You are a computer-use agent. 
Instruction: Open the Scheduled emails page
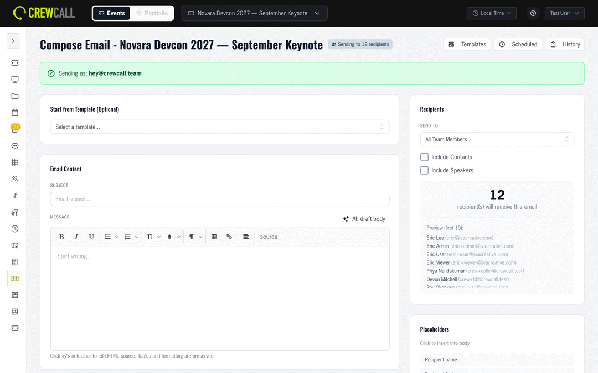click(518, 45)
